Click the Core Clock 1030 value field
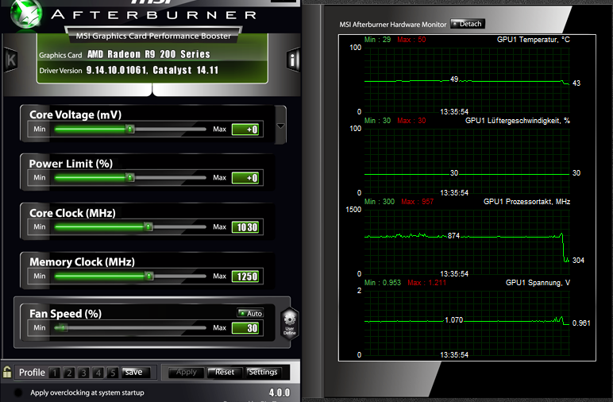Screen dimensions: 613x402 point(245,227)
